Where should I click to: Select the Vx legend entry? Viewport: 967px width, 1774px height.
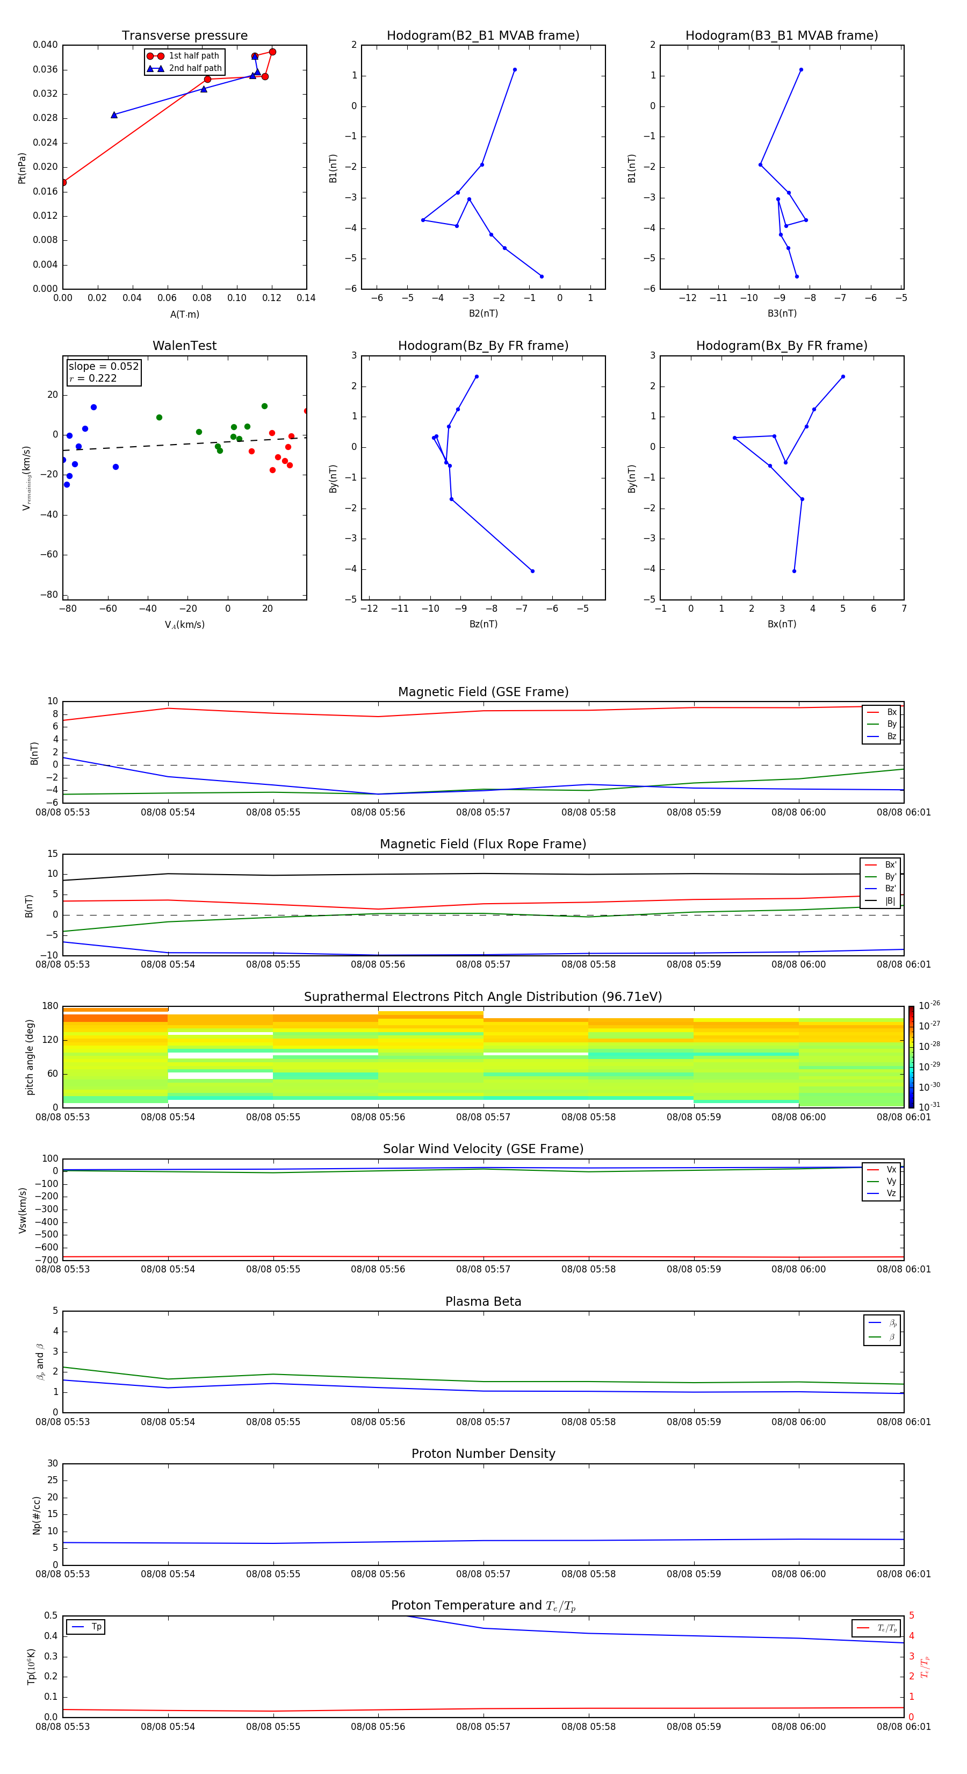pyautogui.click(x=882, y=1169)
